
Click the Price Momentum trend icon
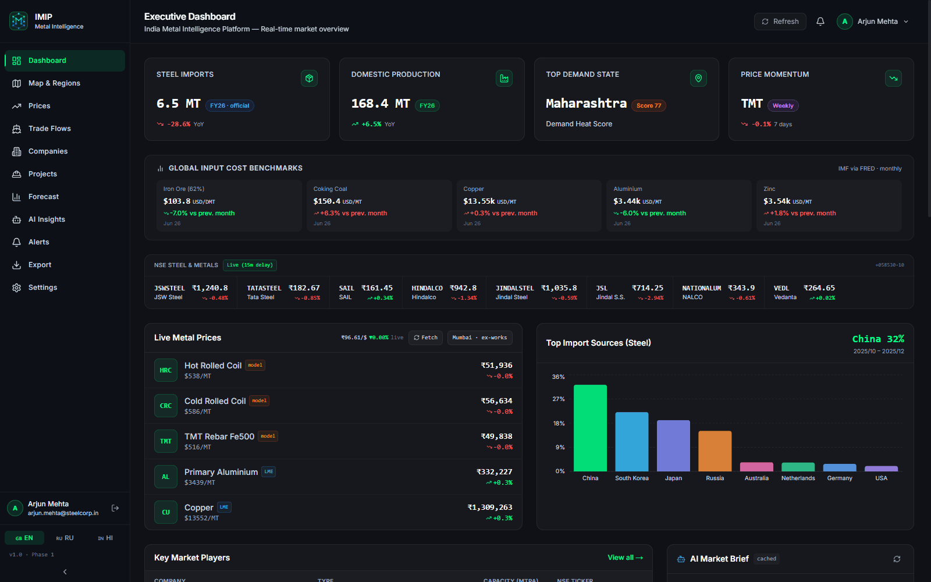click(893, 78)
